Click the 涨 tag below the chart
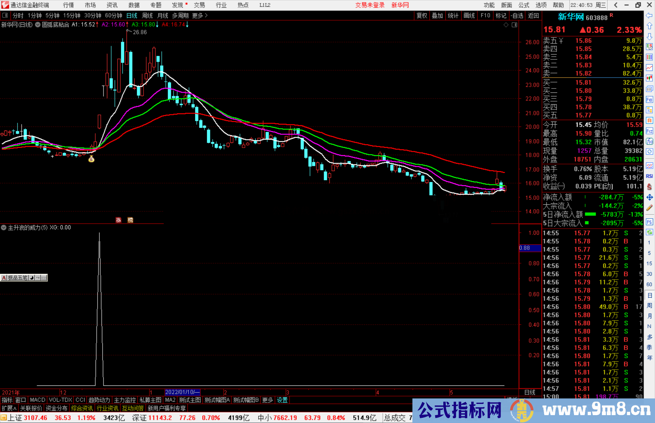This screenshot has width=655, height=423. [x=119, y=220]
